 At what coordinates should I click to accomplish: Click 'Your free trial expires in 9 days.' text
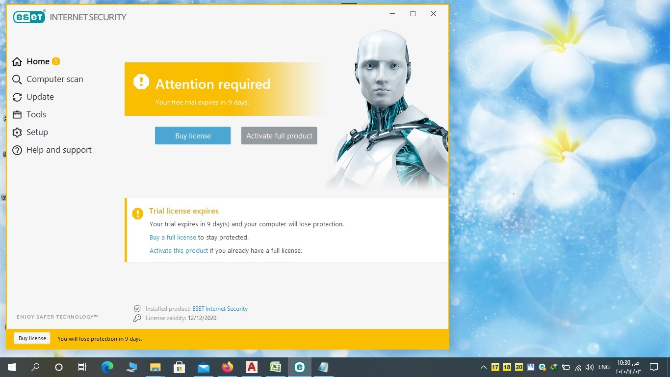(202, 103)
